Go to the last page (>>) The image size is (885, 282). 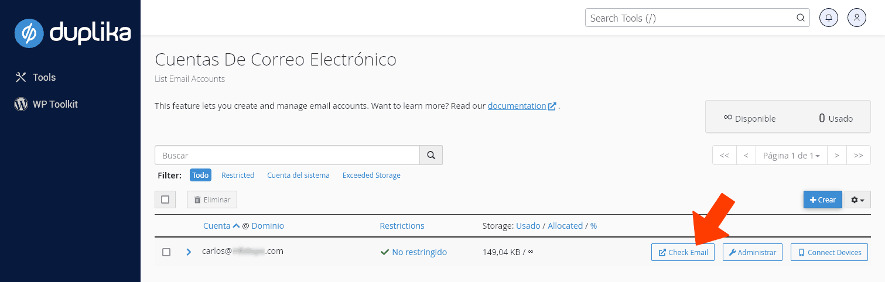pos(858,156)
